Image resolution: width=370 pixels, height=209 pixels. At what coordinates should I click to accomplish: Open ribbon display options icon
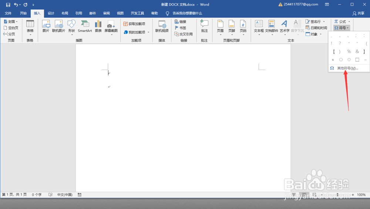(x=327, y=4)
